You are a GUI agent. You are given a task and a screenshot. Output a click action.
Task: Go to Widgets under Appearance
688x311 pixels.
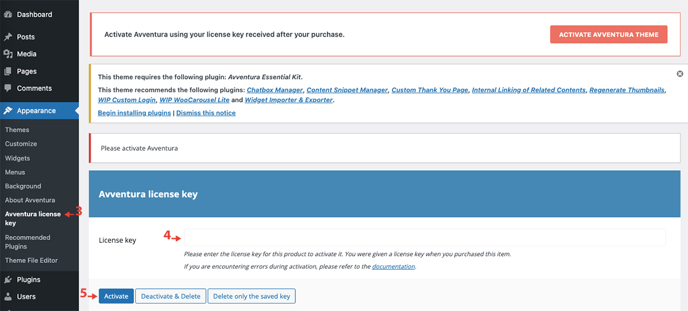click(x=17, y=158)
